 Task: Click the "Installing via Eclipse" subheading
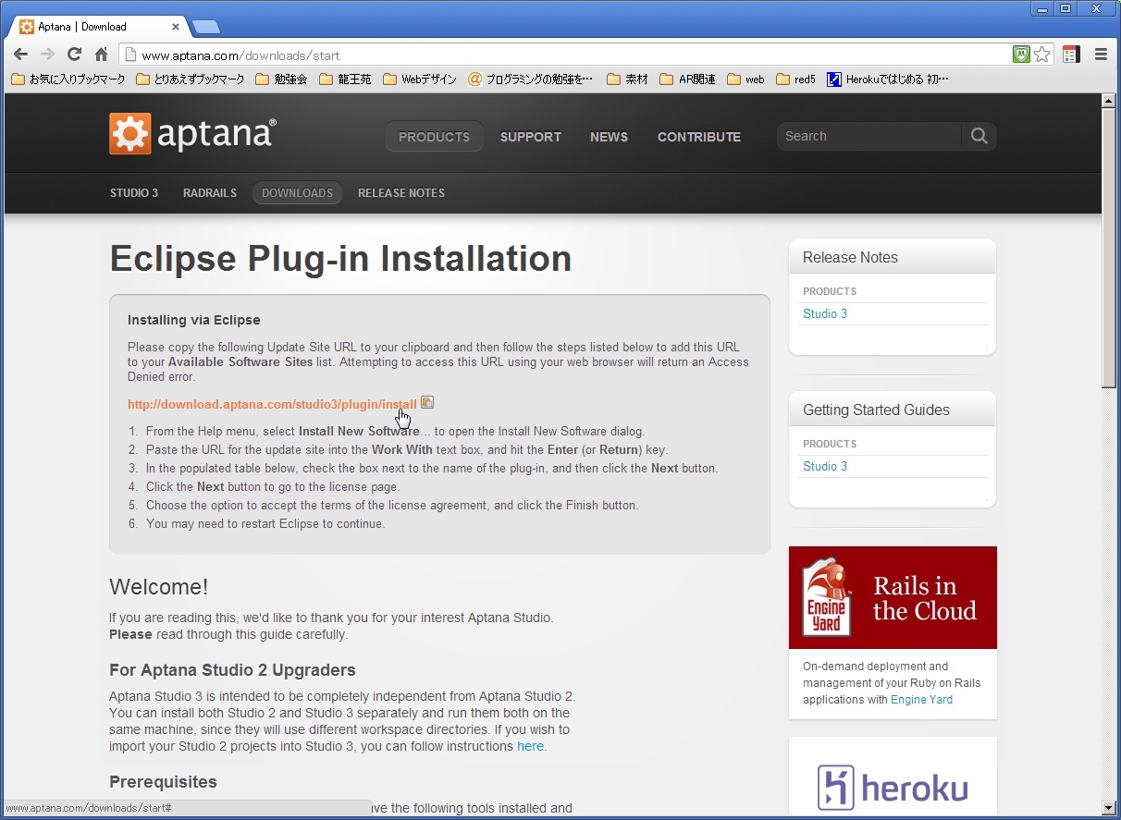[194, 320]
